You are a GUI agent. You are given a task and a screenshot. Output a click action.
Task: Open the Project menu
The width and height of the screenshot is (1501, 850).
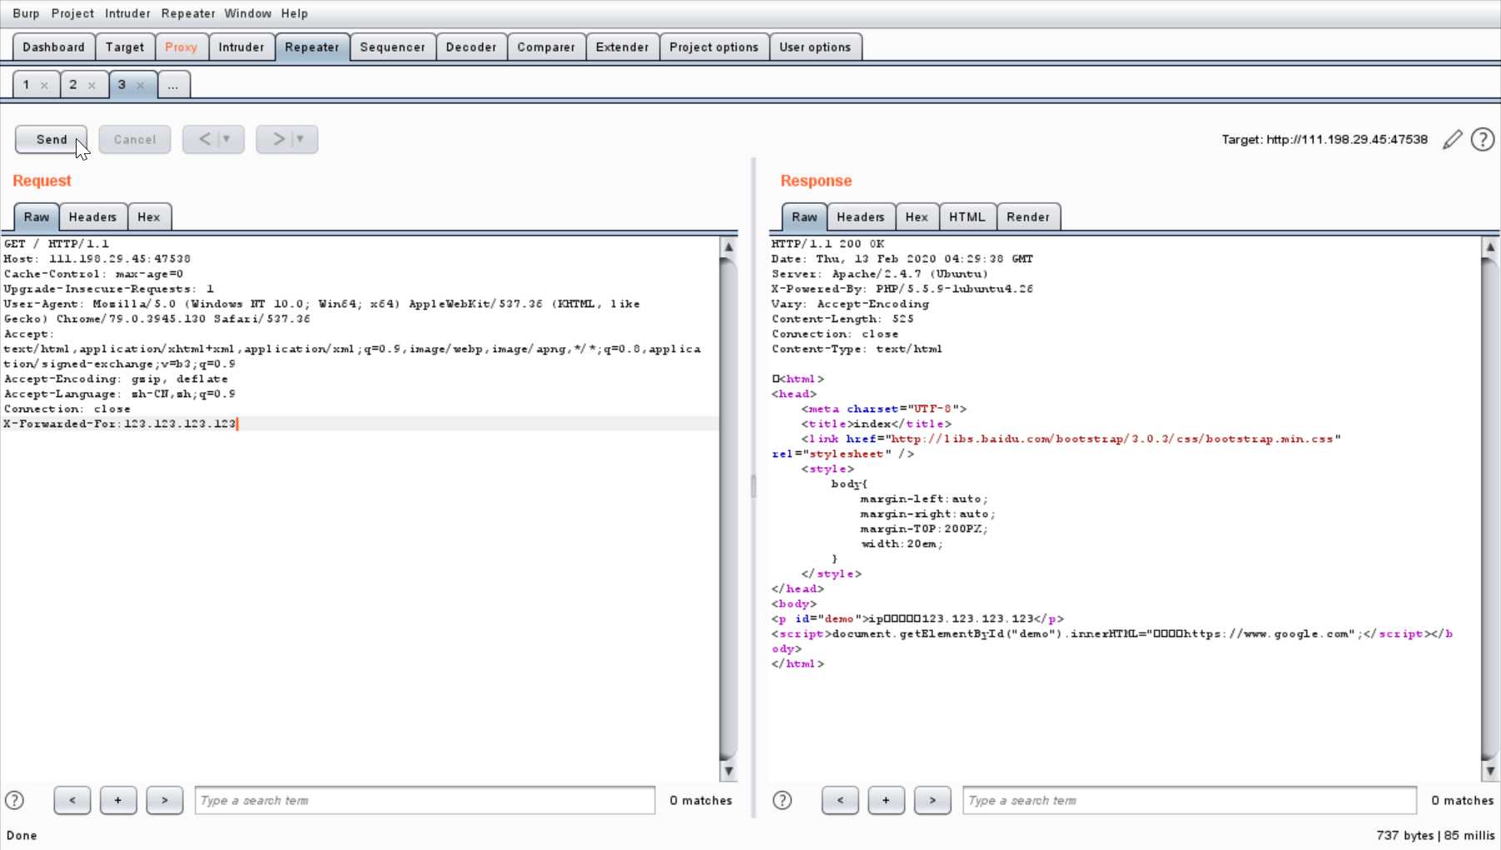[x=72, y=13]
